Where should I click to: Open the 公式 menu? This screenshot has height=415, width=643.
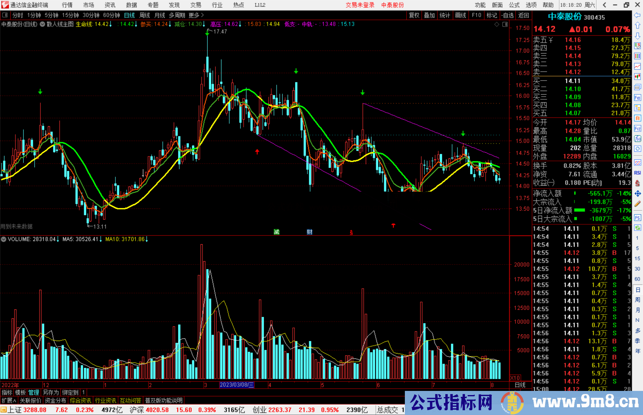(514, 5)
